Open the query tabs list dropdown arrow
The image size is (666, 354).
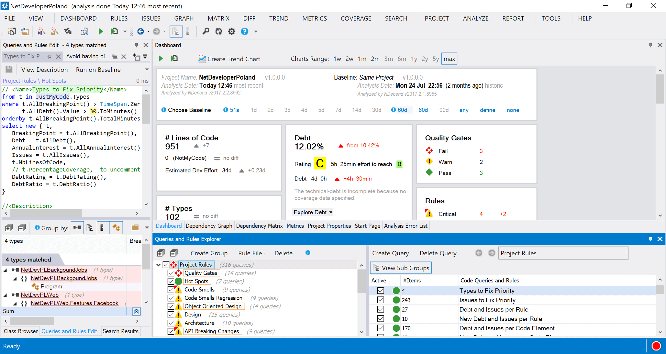pyautogui.click(x=145, y=56)
